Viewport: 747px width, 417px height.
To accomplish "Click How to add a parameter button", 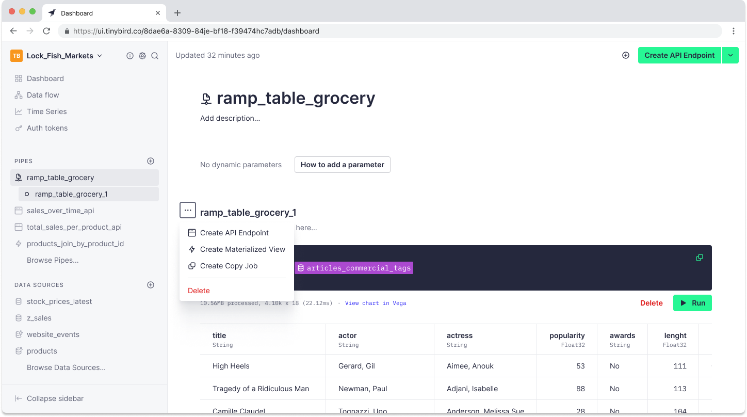I will click(x=342, y=165).
